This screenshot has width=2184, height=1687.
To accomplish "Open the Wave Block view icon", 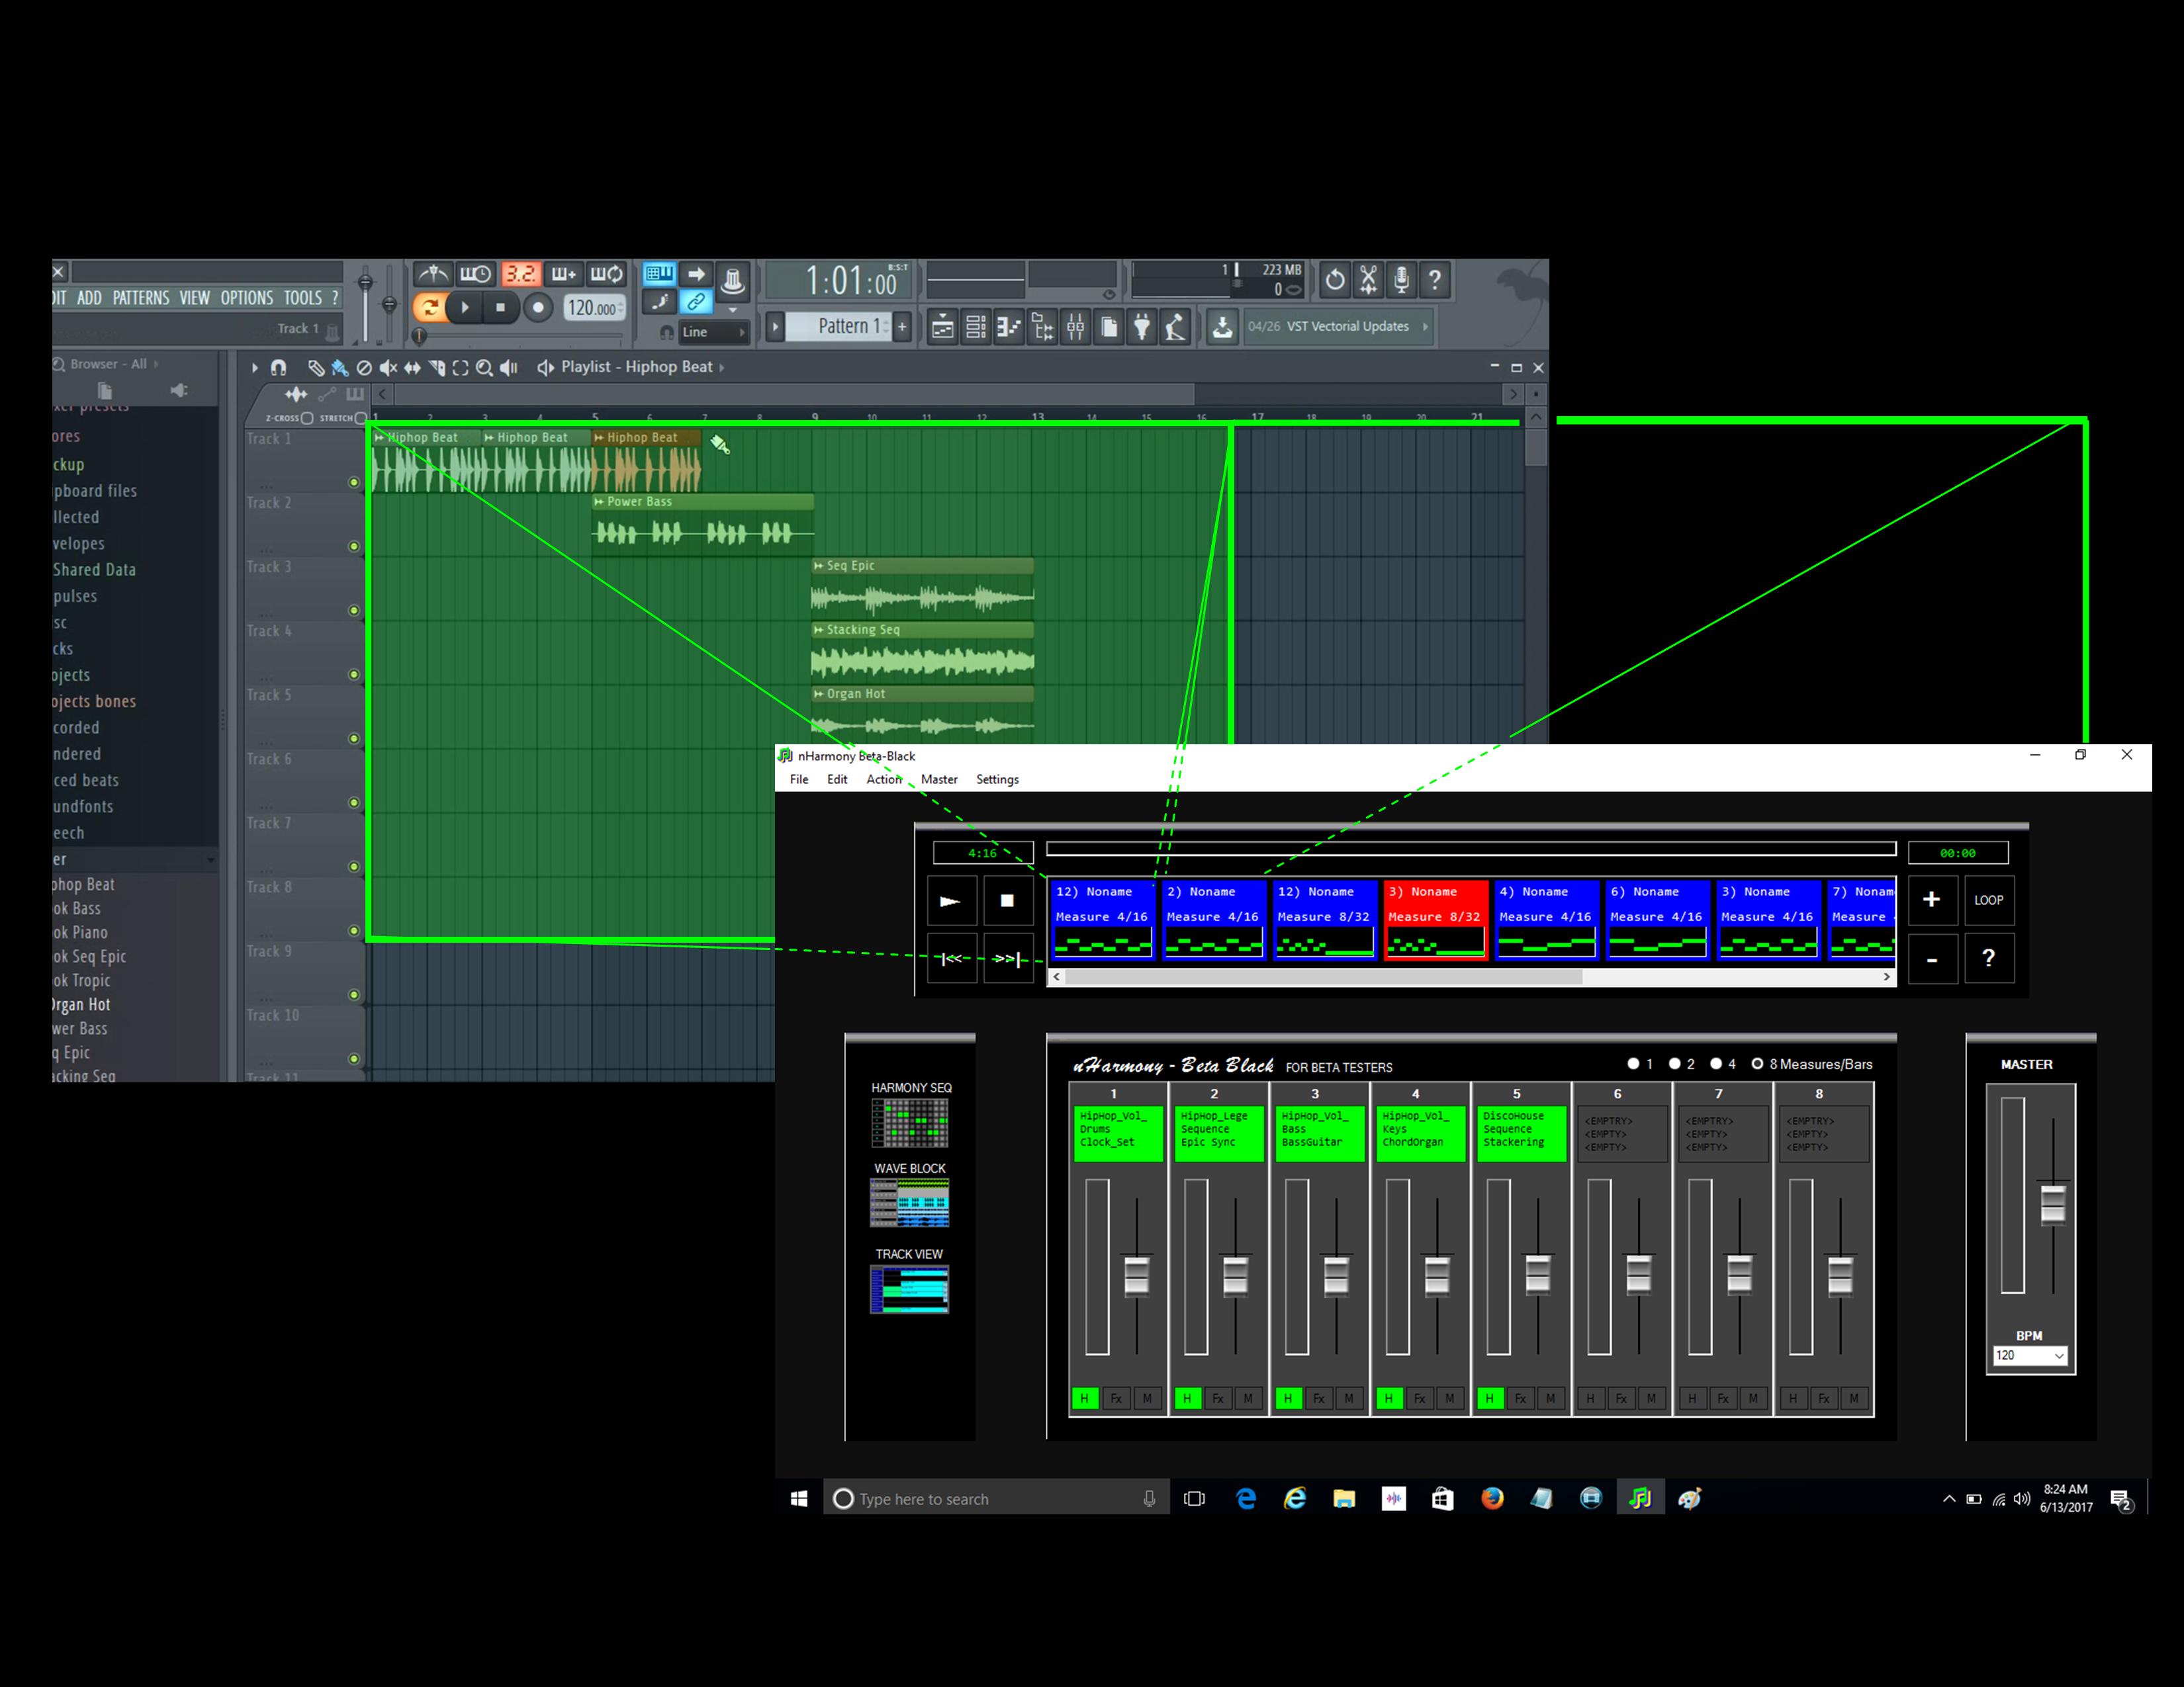I will [x=909, y=1202].
